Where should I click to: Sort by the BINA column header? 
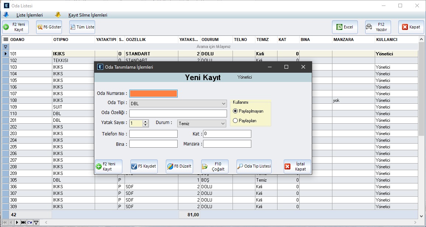coord(315,39)
